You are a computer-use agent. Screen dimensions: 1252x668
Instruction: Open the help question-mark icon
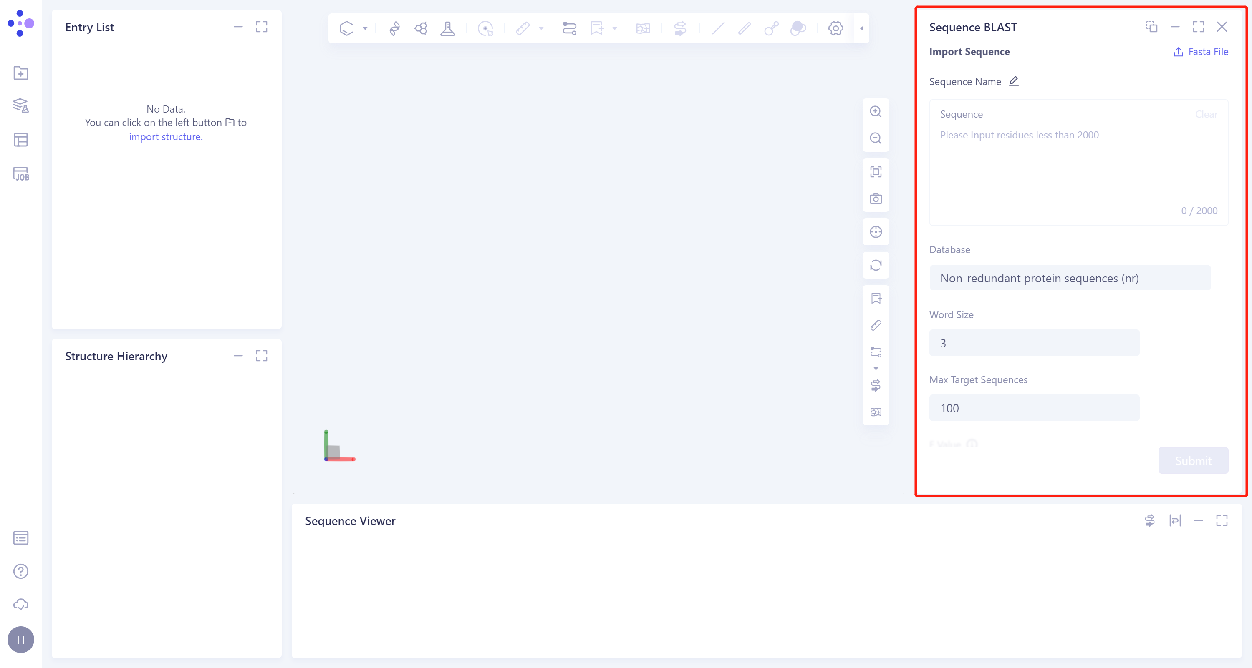pyautogui.click(x=20, y=571)
